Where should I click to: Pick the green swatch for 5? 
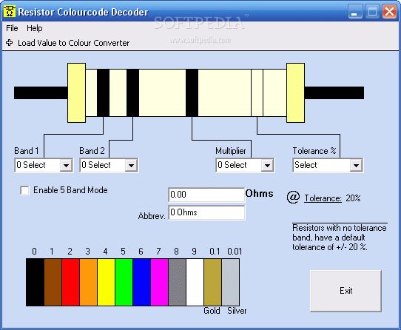[x=124, y=282]
